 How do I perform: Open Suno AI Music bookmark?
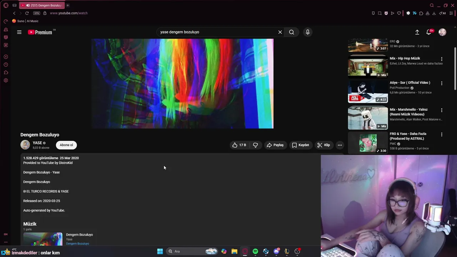(x=25, y=21)
